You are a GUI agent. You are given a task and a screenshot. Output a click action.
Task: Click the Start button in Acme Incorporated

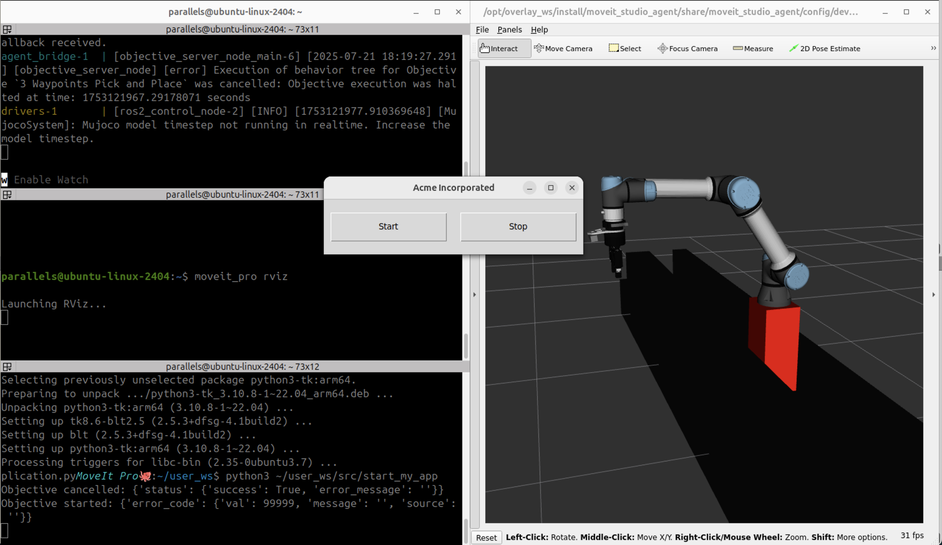click(x=388, y=227)
